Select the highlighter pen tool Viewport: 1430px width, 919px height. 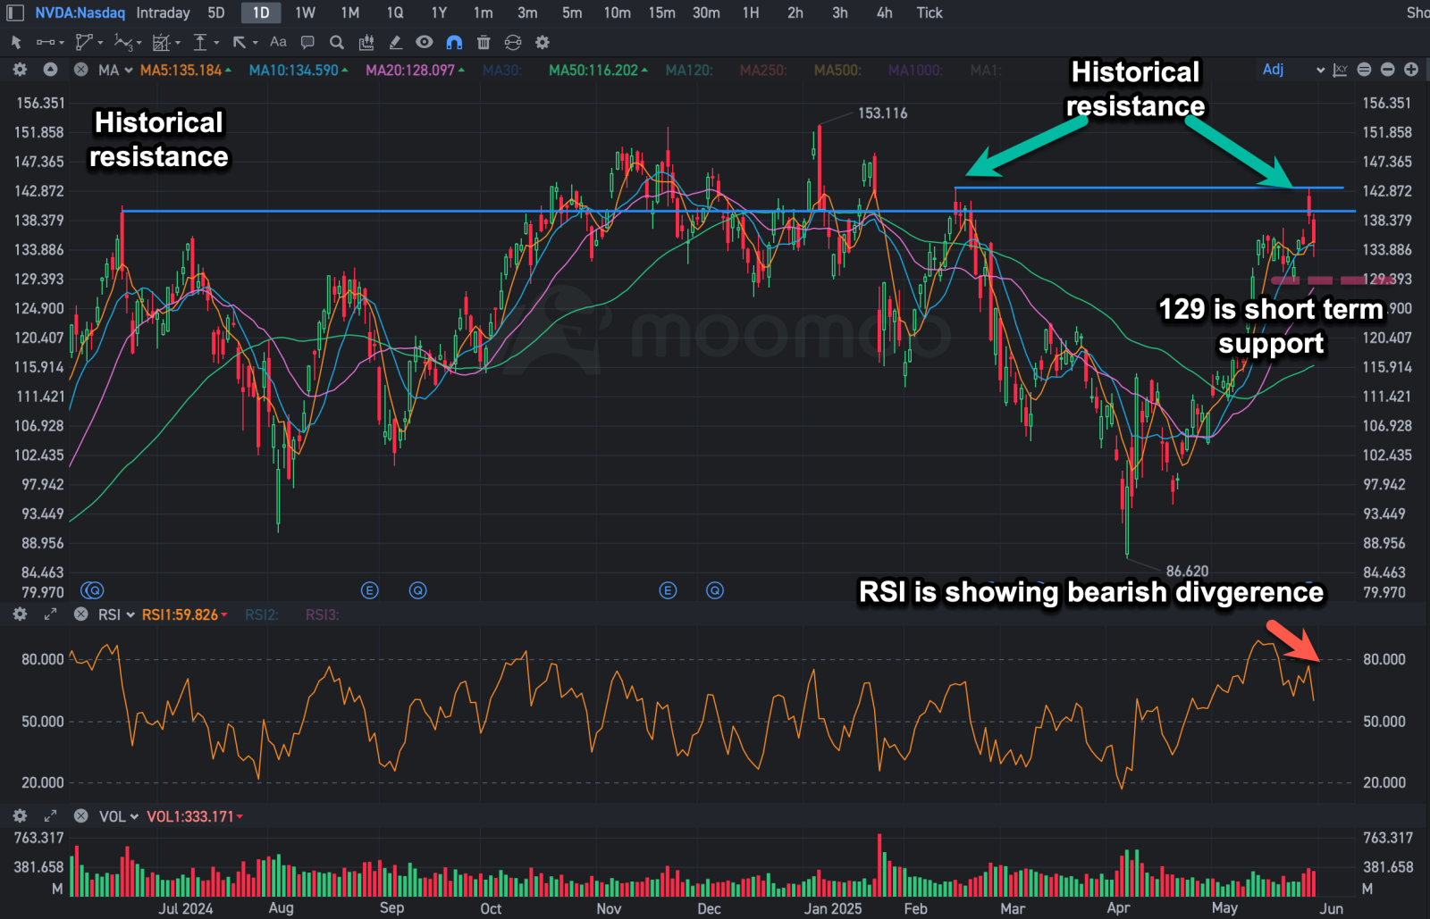pos(395,42)
